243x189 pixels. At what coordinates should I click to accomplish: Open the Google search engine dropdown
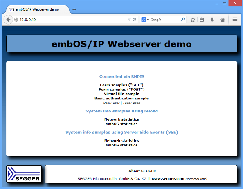[x=145, y=20]
